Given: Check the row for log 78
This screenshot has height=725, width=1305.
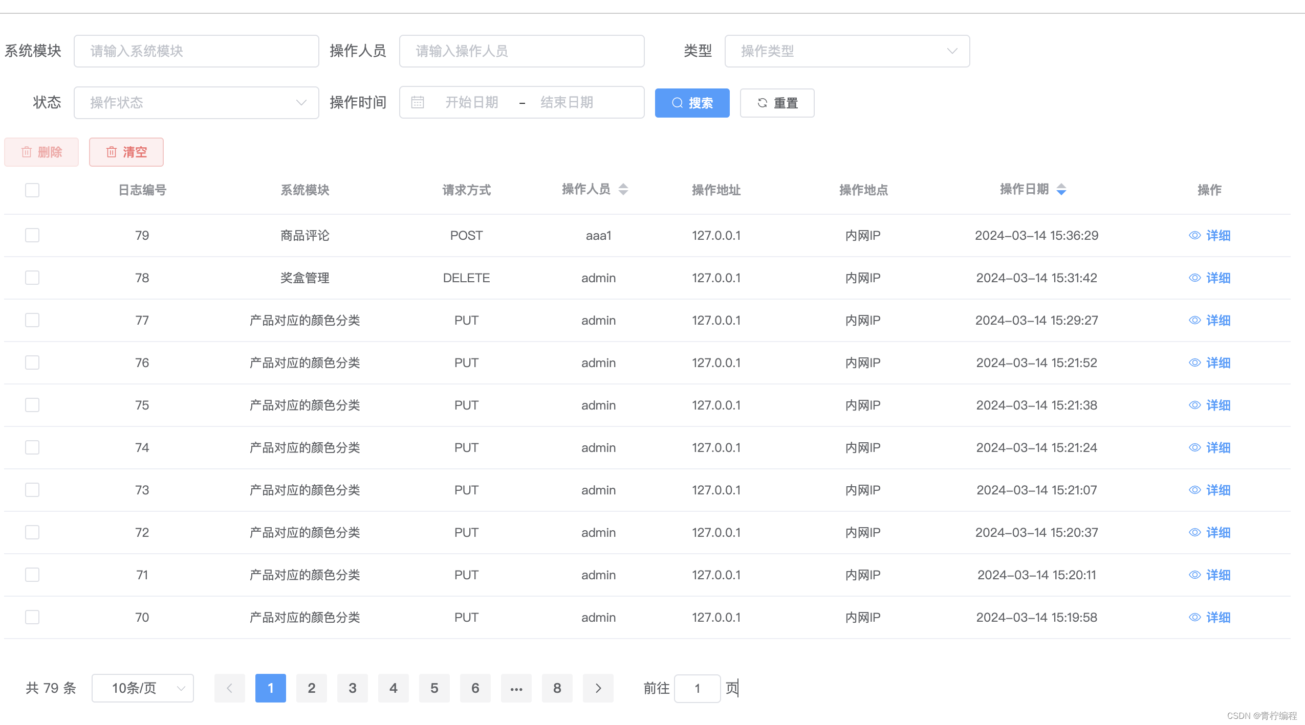Looking at the screenshot, I should (32, 278).
